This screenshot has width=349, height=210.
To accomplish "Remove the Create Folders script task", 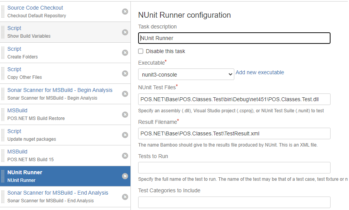I will click(x=125, y=53).
